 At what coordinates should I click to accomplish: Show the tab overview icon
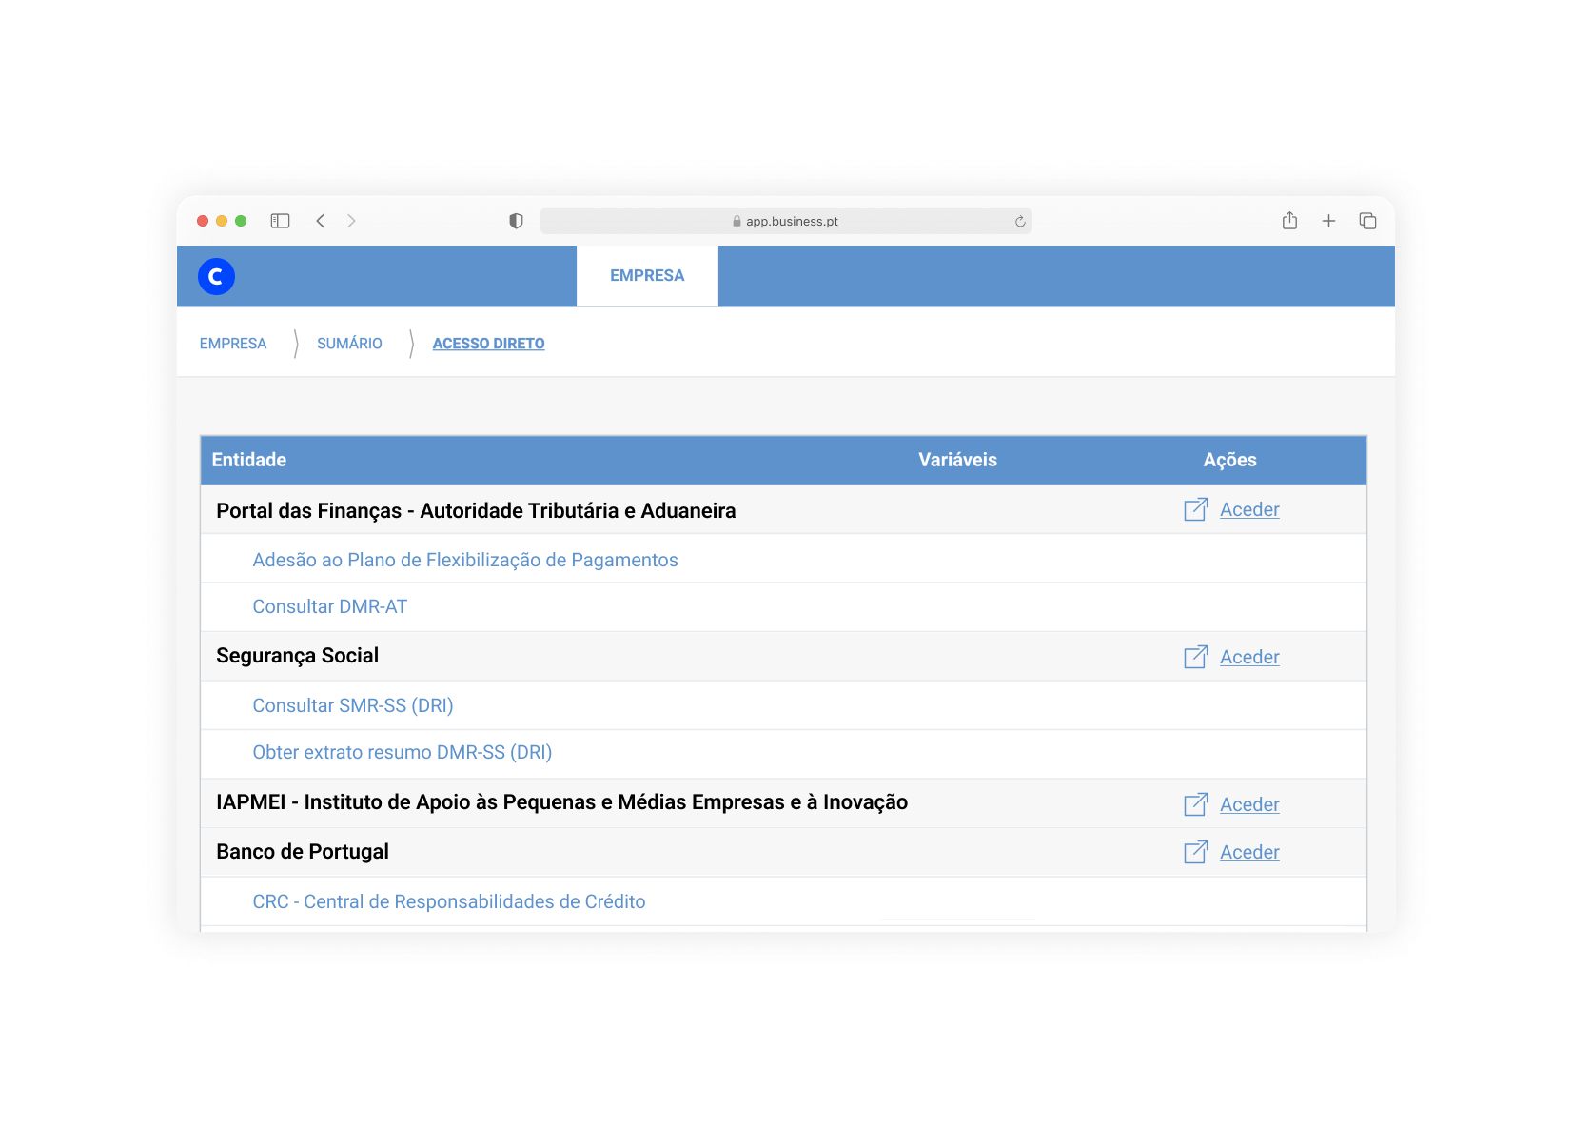coord(1367,221)
